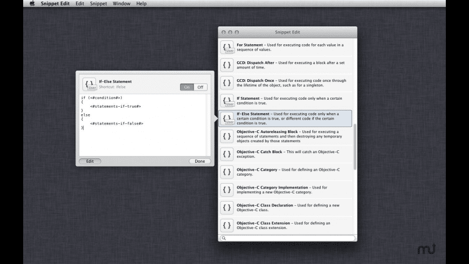Switch the snippet toggle to On

point(187,87)
